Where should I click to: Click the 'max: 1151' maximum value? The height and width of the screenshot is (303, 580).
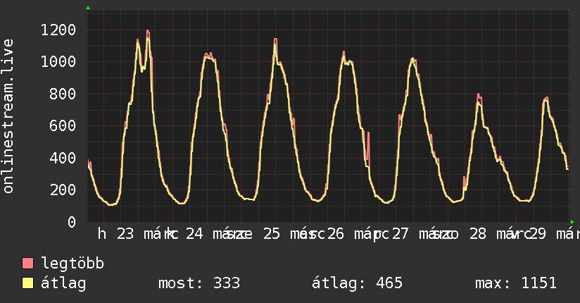point(516,283)
